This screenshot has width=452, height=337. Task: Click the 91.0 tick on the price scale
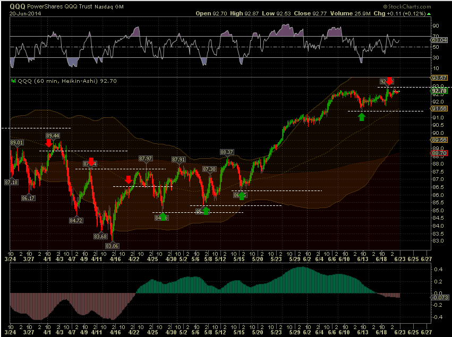point(438,117)
